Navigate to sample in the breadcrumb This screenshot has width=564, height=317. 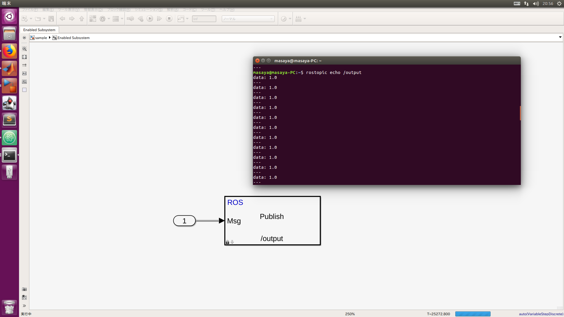41,38
